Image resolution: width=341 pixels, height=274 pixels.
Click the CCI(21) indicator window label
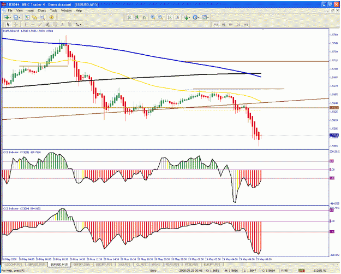pyautogui.click(x=22, y=152)
